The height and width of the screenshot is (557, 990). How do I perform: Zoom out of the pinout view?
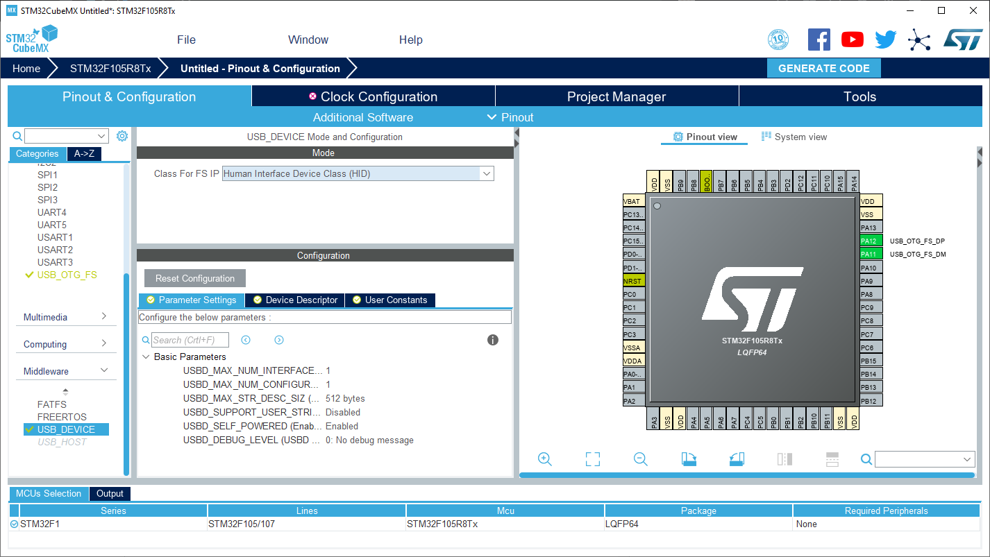pyautogui.click(x=640, y=459)
